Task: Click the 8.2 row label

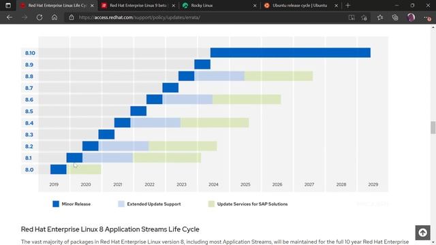Action: tap(29, 146)
